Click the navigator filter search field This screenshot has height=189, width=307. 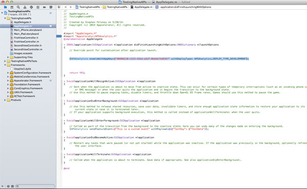click(x=35, y=186)
